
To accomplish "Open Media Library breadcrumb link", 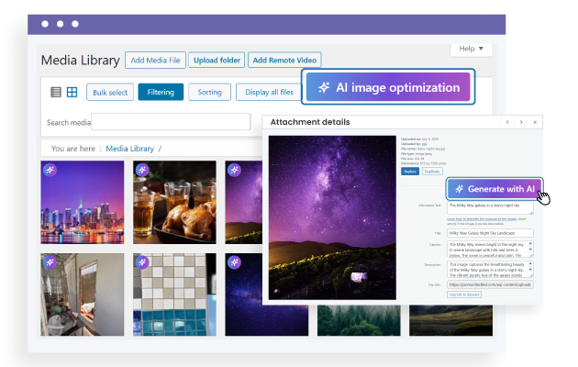I will point(129,148).
